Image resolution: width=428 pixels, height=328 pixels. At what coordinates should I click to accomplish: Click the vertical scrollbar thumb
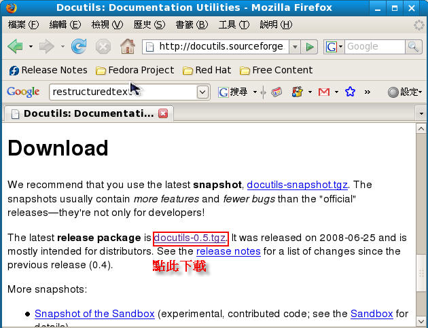[x=421, y=272]
